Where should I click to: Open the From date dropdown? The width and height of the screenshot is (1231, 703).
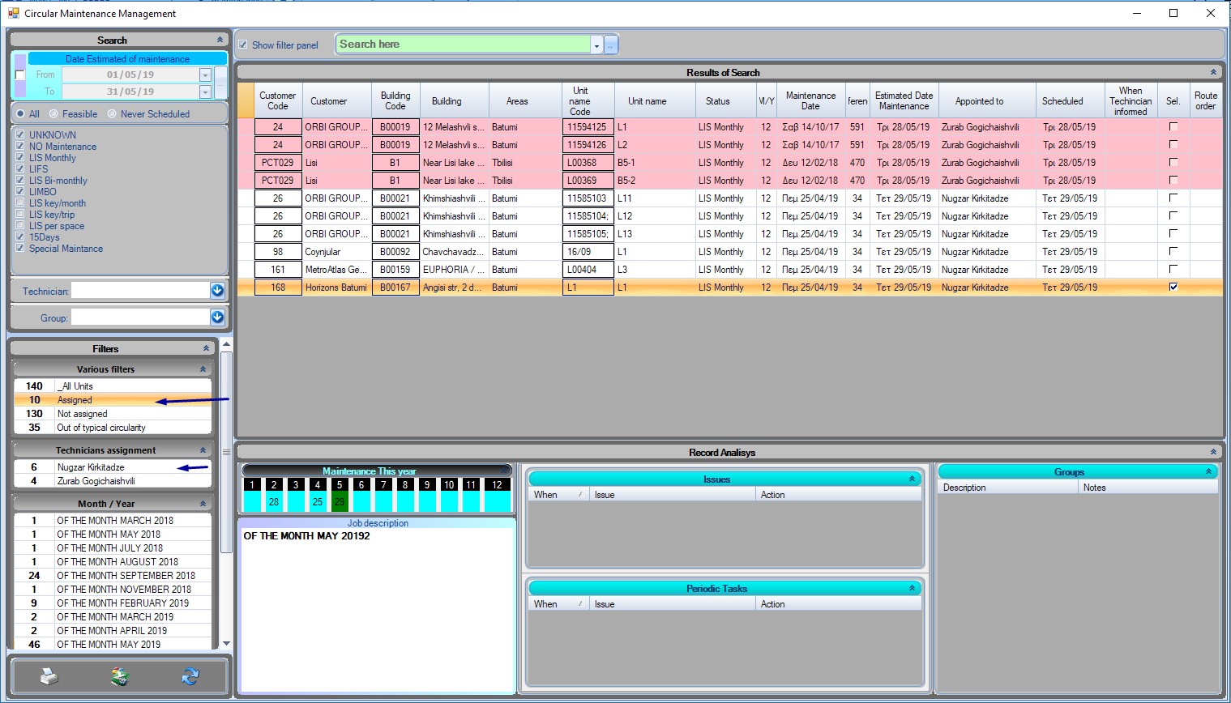(x=205, y=75)
